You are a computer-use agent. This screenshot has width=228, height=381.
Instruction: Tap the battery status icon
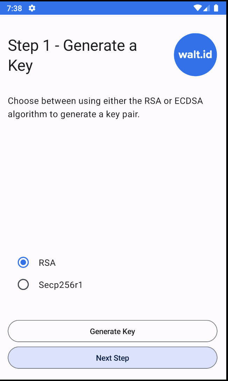click(216, 8)
